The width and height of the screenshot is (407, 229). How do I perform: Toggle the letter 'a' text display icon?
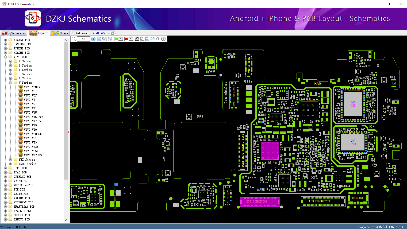[x=142, y=39]
